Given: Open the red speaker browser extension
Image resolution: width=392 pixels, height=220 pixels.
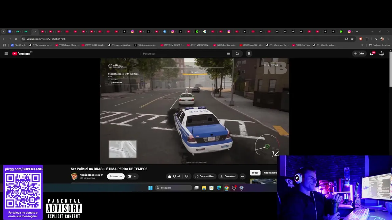Looking at the screenshot, I should (360, 39).
